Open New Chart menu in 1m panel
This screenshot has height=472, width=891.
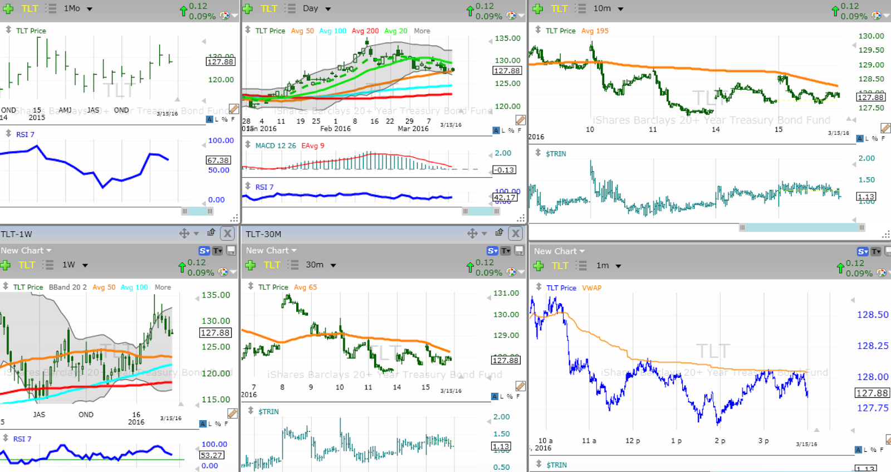559,251
